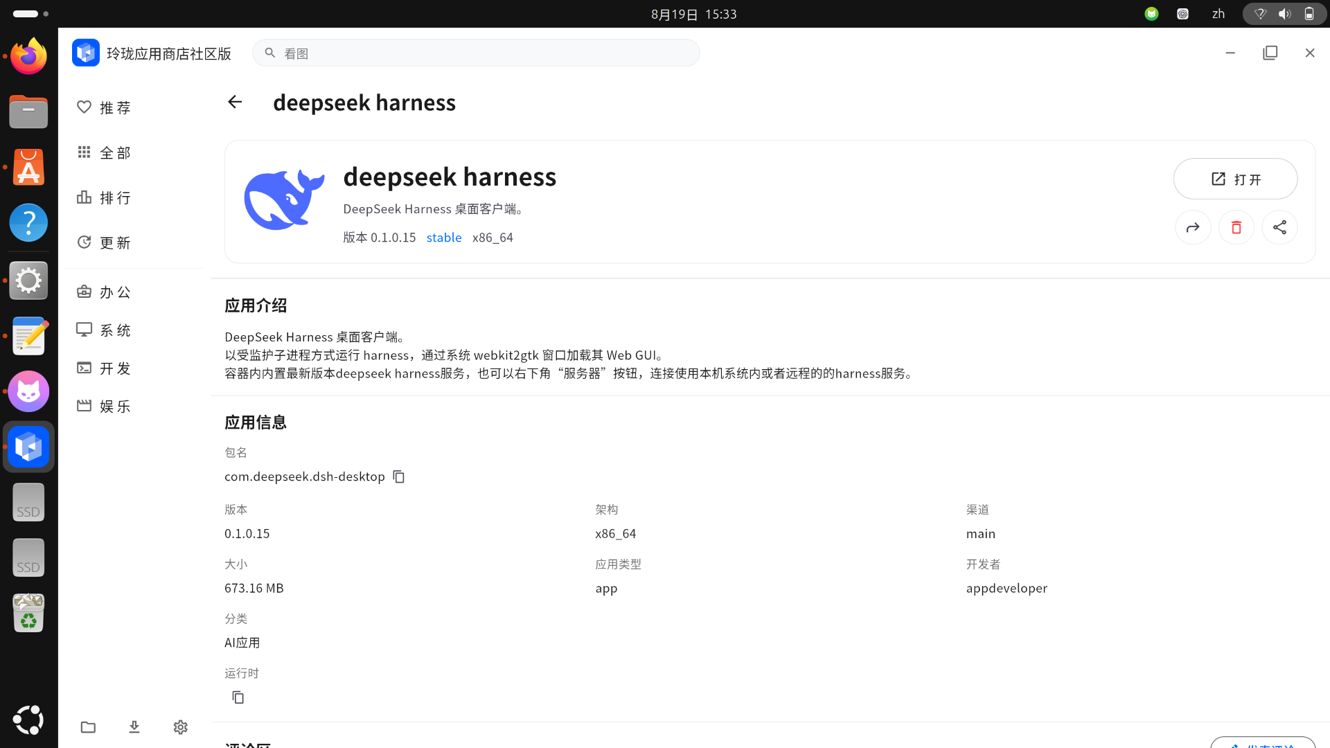Launch Firefox from the dock
The width and height of the screenshot is (1330, 748).
[x=28, y=56]
